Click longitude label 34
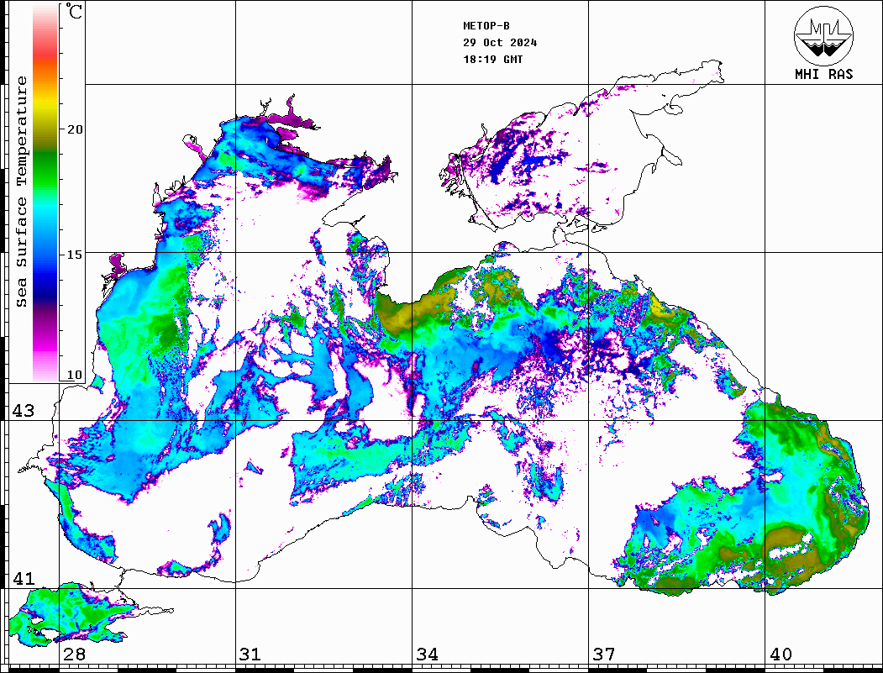Image resolution: width=883 pixels, height=673 pixels. tap(427, 655)
